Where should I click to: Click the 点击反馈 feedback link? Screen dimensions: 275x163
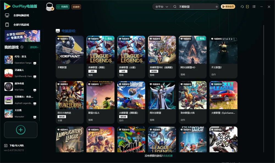[x=168, y=156]
